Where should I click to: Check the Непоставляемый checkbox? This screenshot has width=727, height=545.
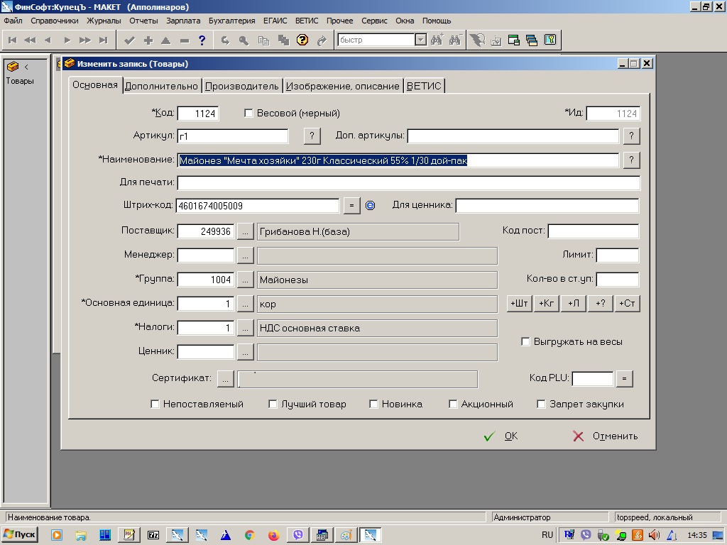coord(155,404)
